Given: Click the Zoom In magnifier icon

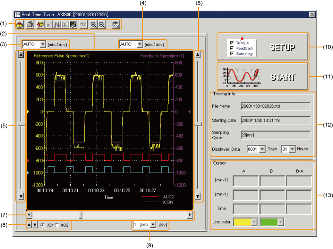Looking at the screenshot, I should 93,24.
